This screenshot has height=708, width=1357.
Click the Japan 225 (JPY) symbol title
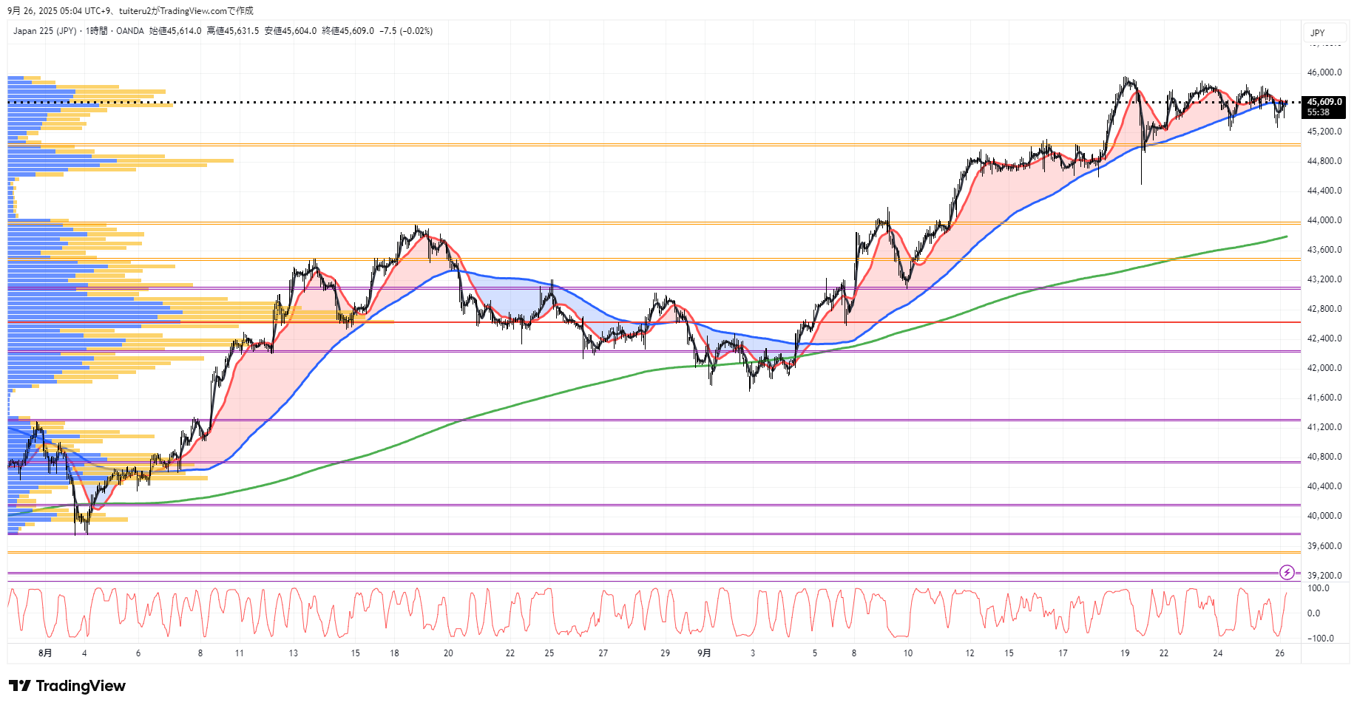click(x=44, y=31)
